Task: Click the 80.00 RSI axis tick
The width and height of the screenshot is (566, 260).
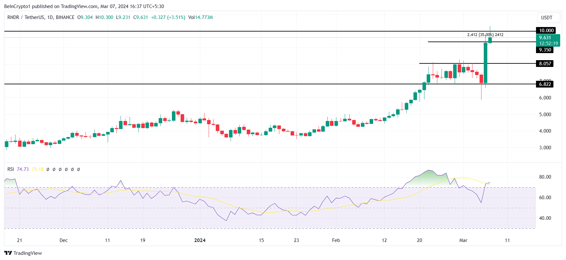Action: coord(545,177)
